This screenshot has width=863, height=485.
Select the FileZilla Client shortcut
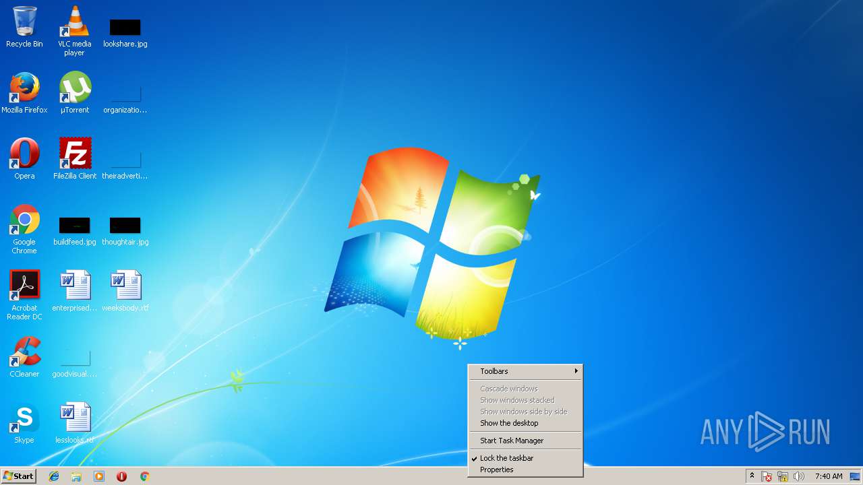[75, 159]
